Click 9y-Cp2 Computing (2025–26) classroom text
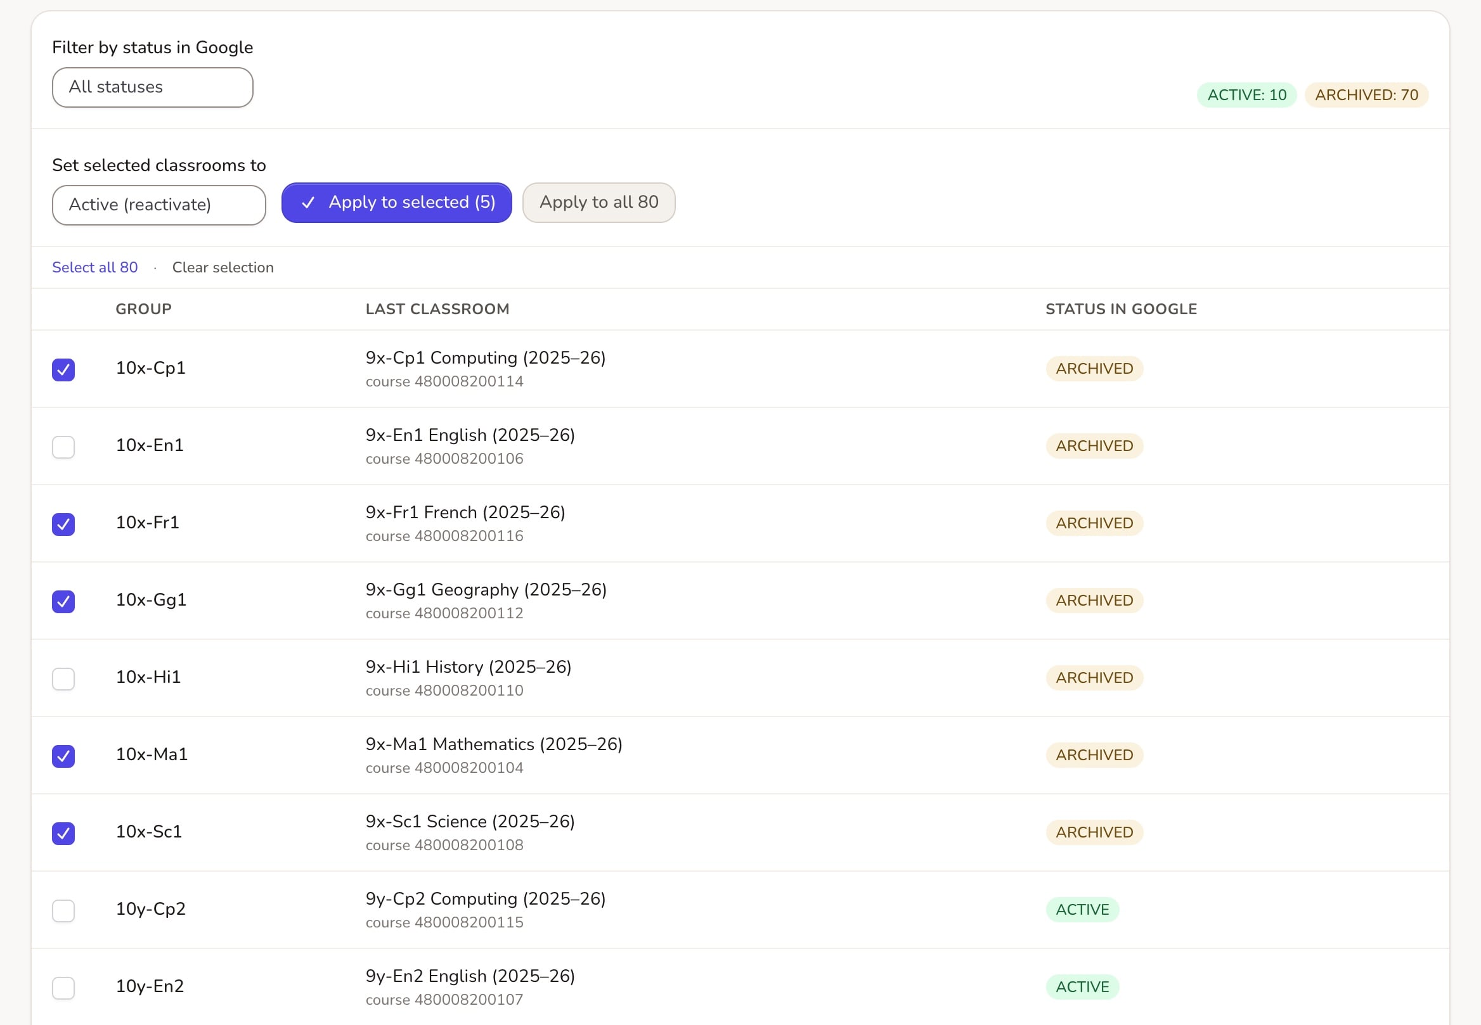Screen dimensions: 1481x1025 [485, 899]
